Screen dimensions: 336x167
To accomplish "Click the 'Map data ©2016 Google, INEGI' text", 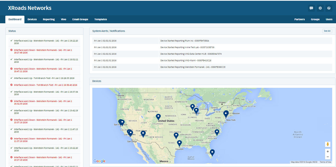I will [304, 162].
